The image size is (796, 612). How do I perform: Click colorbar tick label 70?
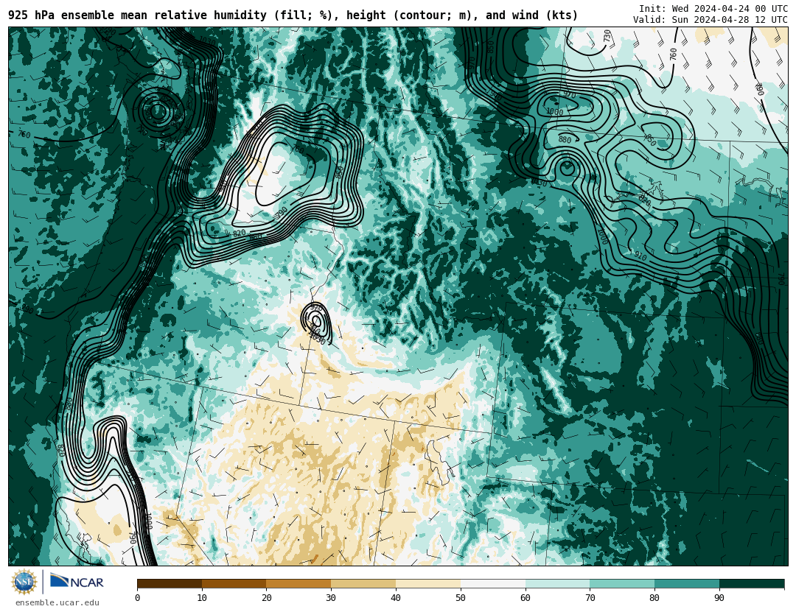590,598
